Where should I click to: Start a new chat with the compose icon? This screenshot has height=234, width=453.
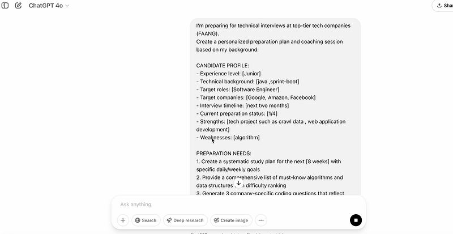18,6
